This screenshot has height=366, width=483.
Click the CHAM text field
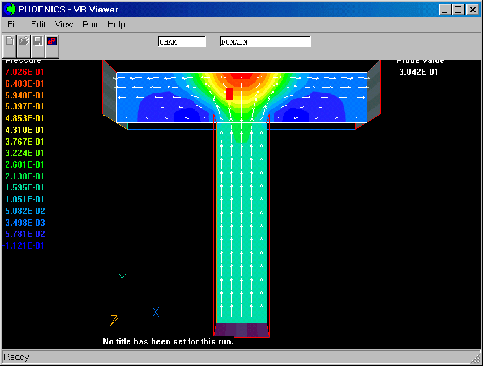(182, 42)
